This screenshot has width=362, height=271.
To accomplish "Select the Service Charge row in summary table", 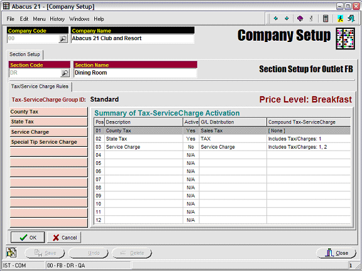I will pos(222,147).
